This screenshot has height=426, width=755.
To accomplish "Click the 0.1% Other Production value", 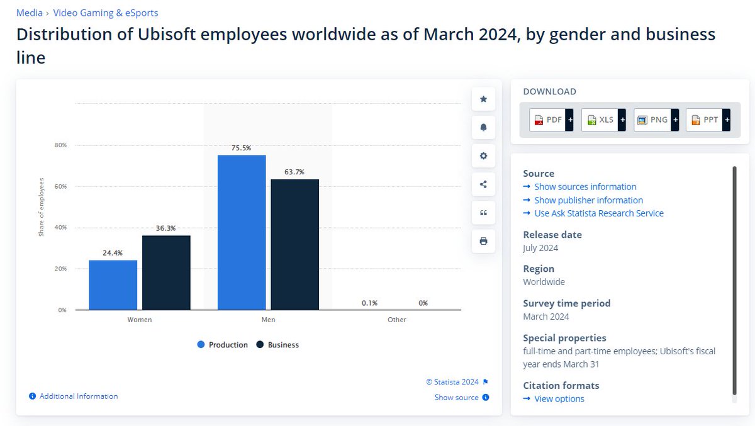I will point(370,303).
